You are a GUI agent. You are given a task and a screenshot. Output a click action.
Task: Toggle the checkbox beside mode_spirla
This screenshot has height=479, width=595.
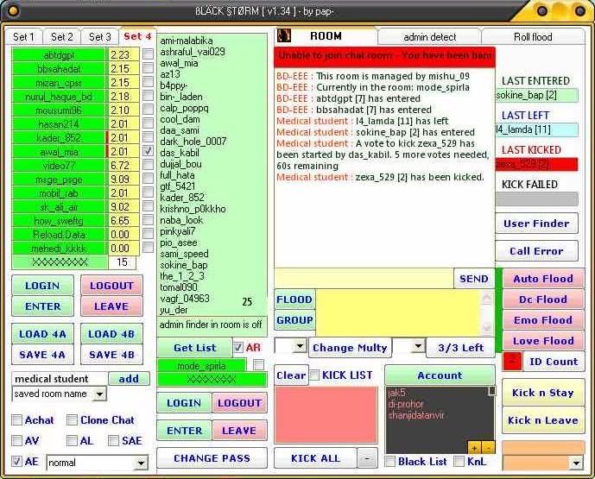click(258, 365)
